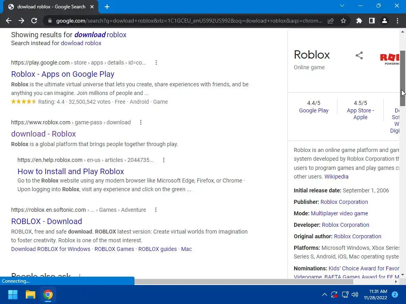This screenshot has height=304, width=406.
Task: Open Developer Roblox Corporation link
Action: tap(345, 225)
